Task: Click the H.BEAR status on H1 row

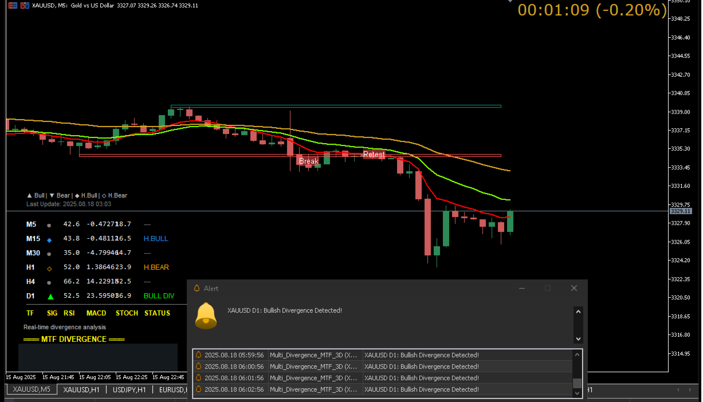Action: click(156, 267)
